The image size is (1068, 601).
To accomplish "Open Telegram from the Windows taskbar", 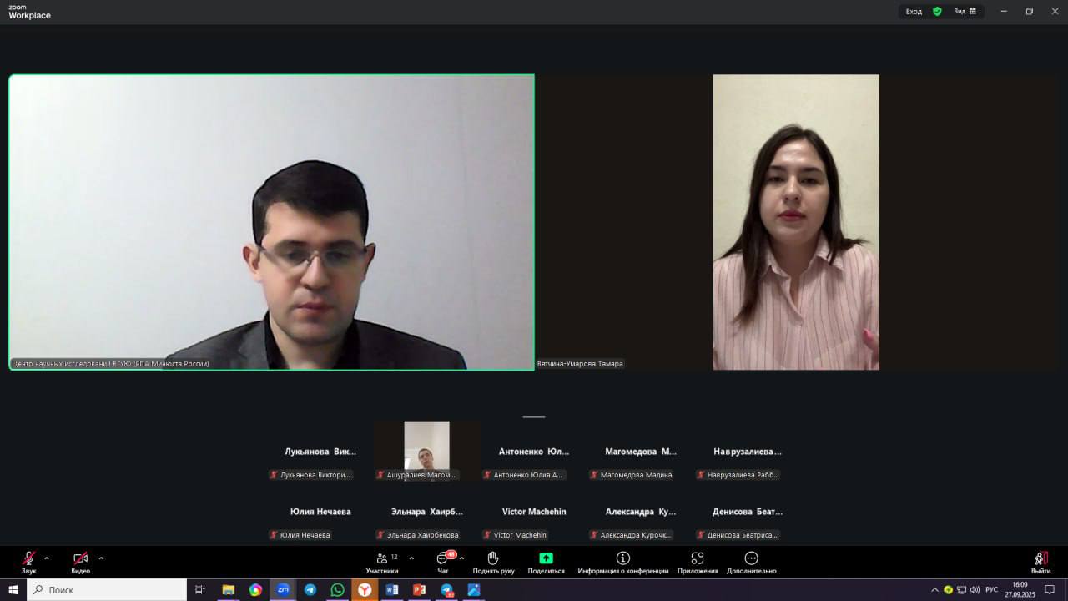I will pyautogui.click(x=310, y=589).
